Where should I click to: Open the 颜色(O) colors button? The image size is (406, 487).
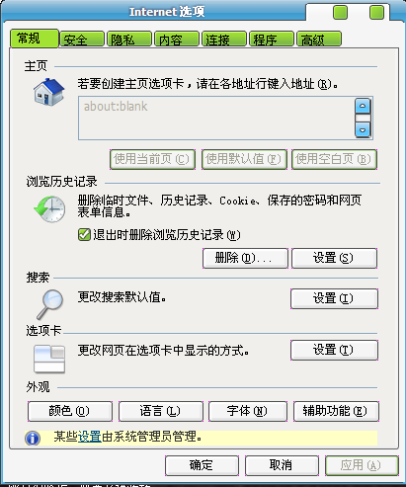pyautogui.click(x=70, y=411)
